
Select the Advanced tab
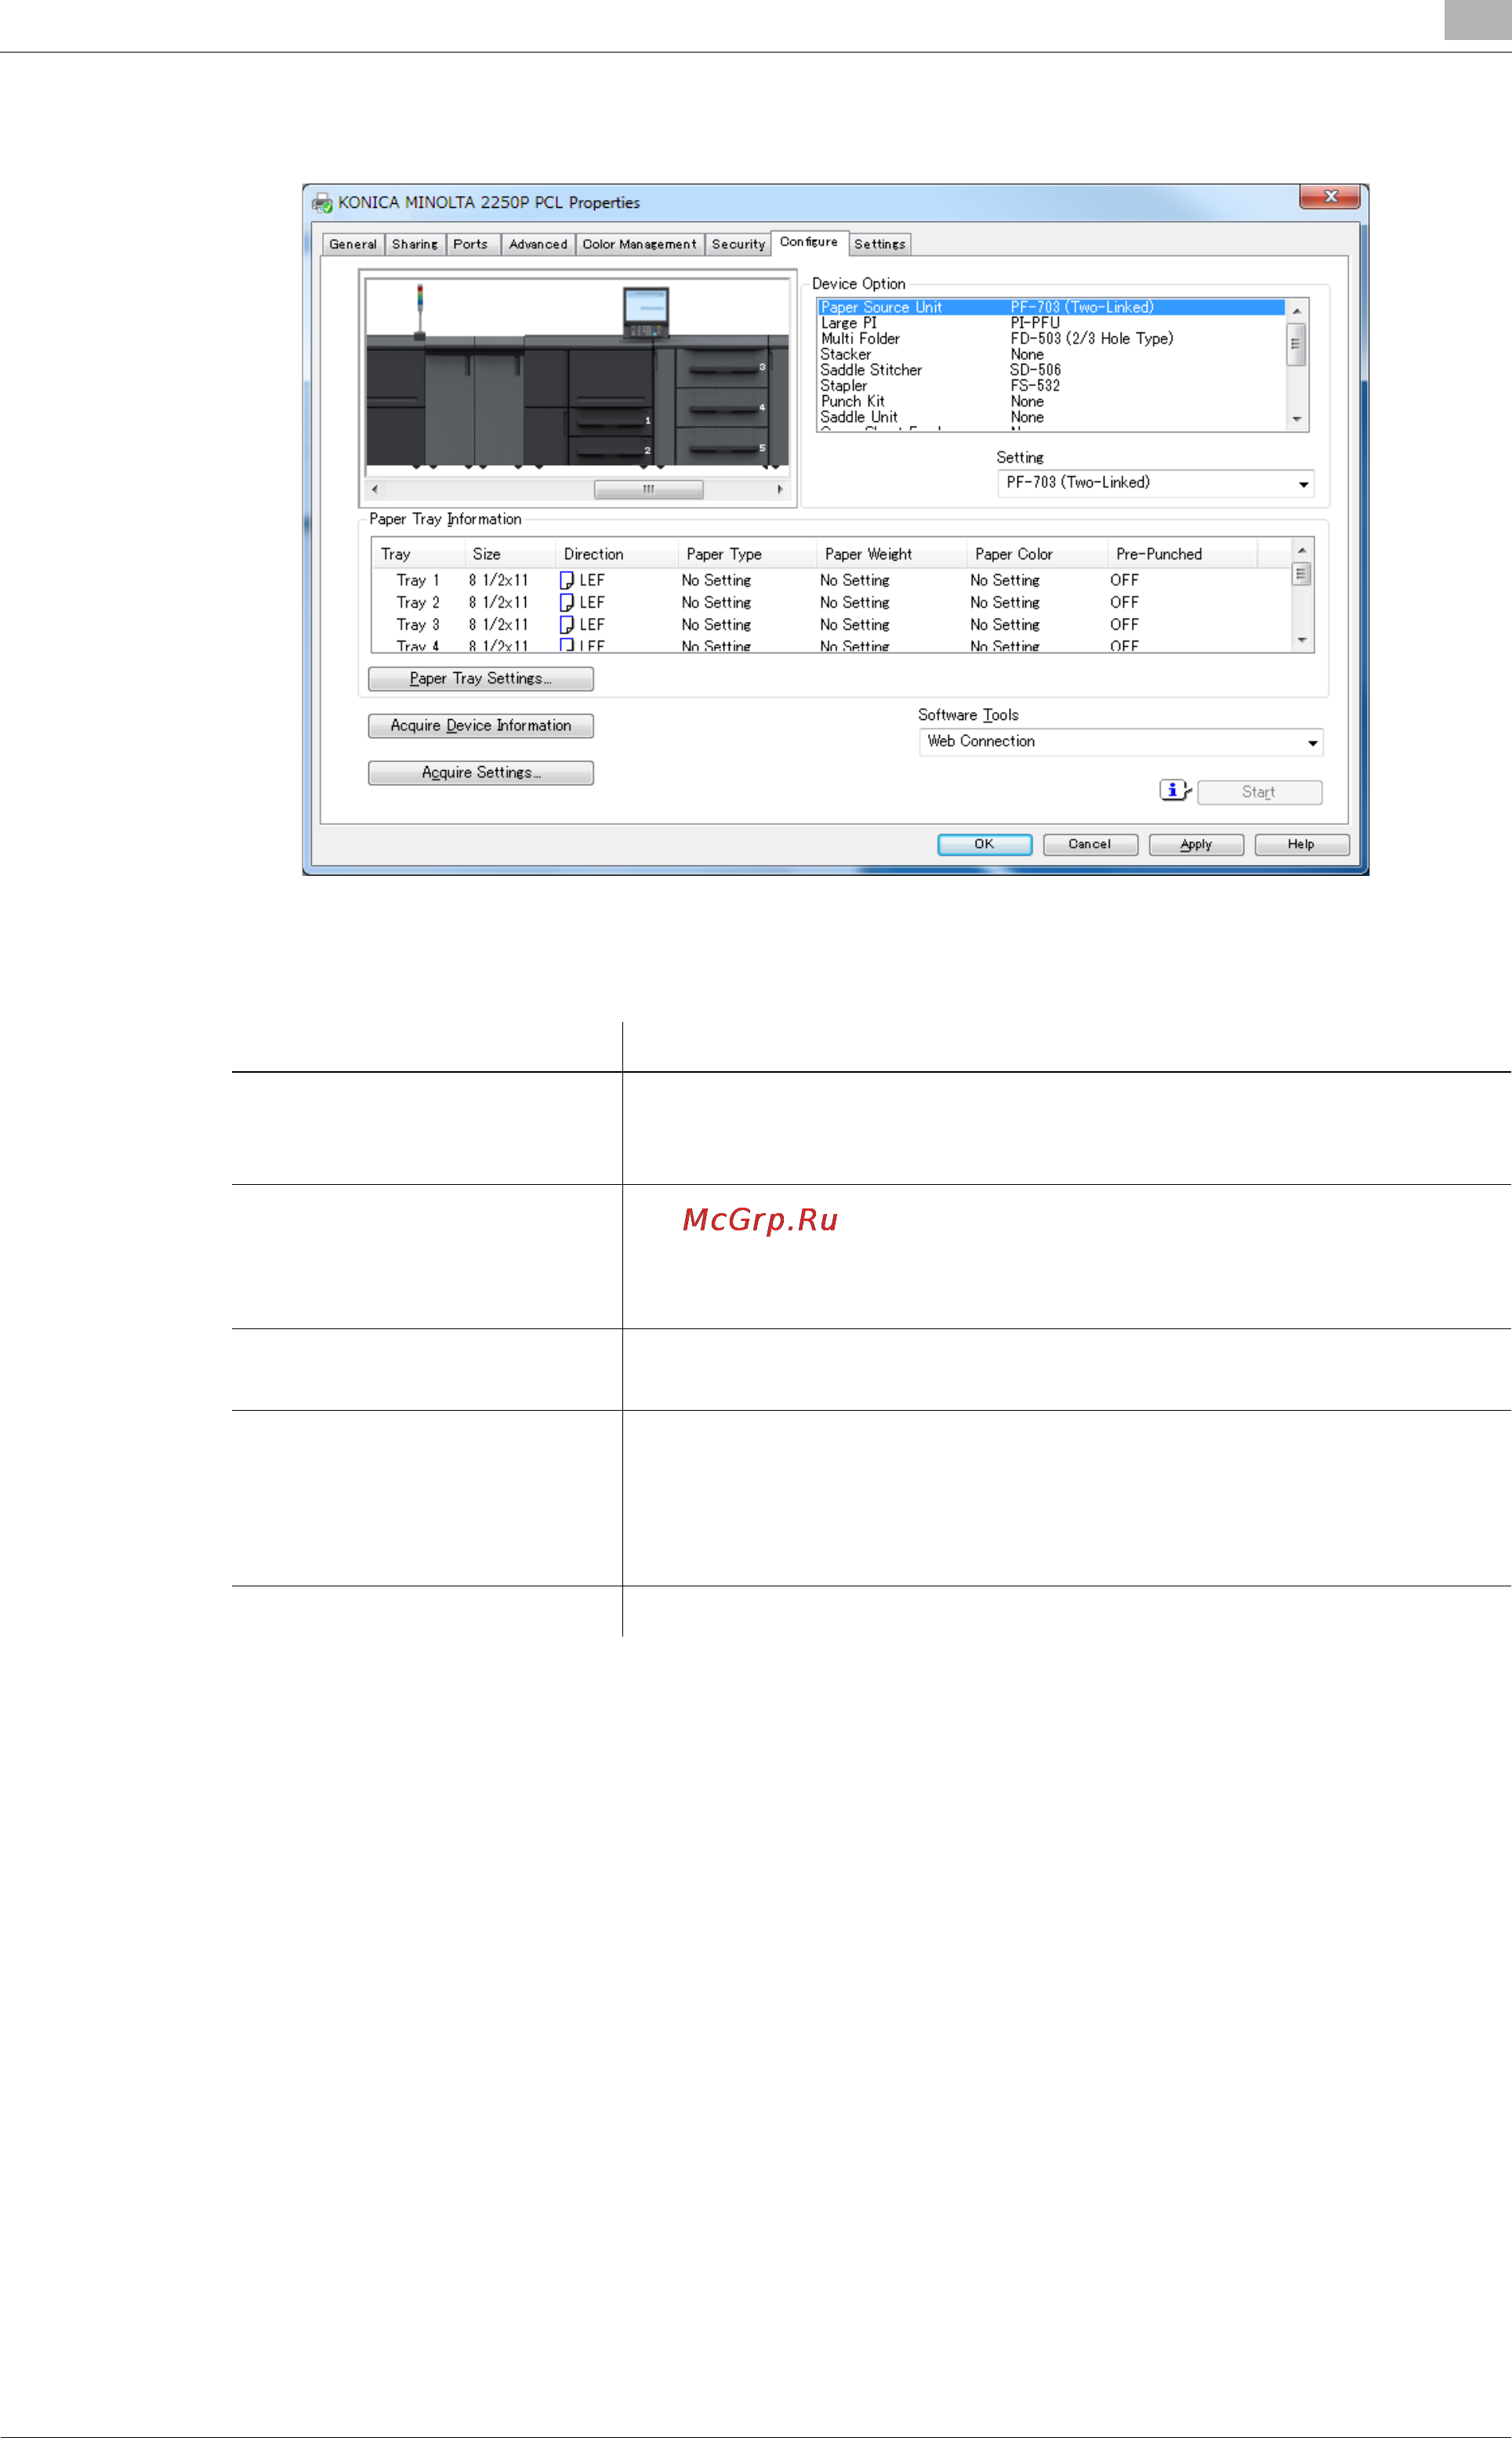(x=538, y=244)
